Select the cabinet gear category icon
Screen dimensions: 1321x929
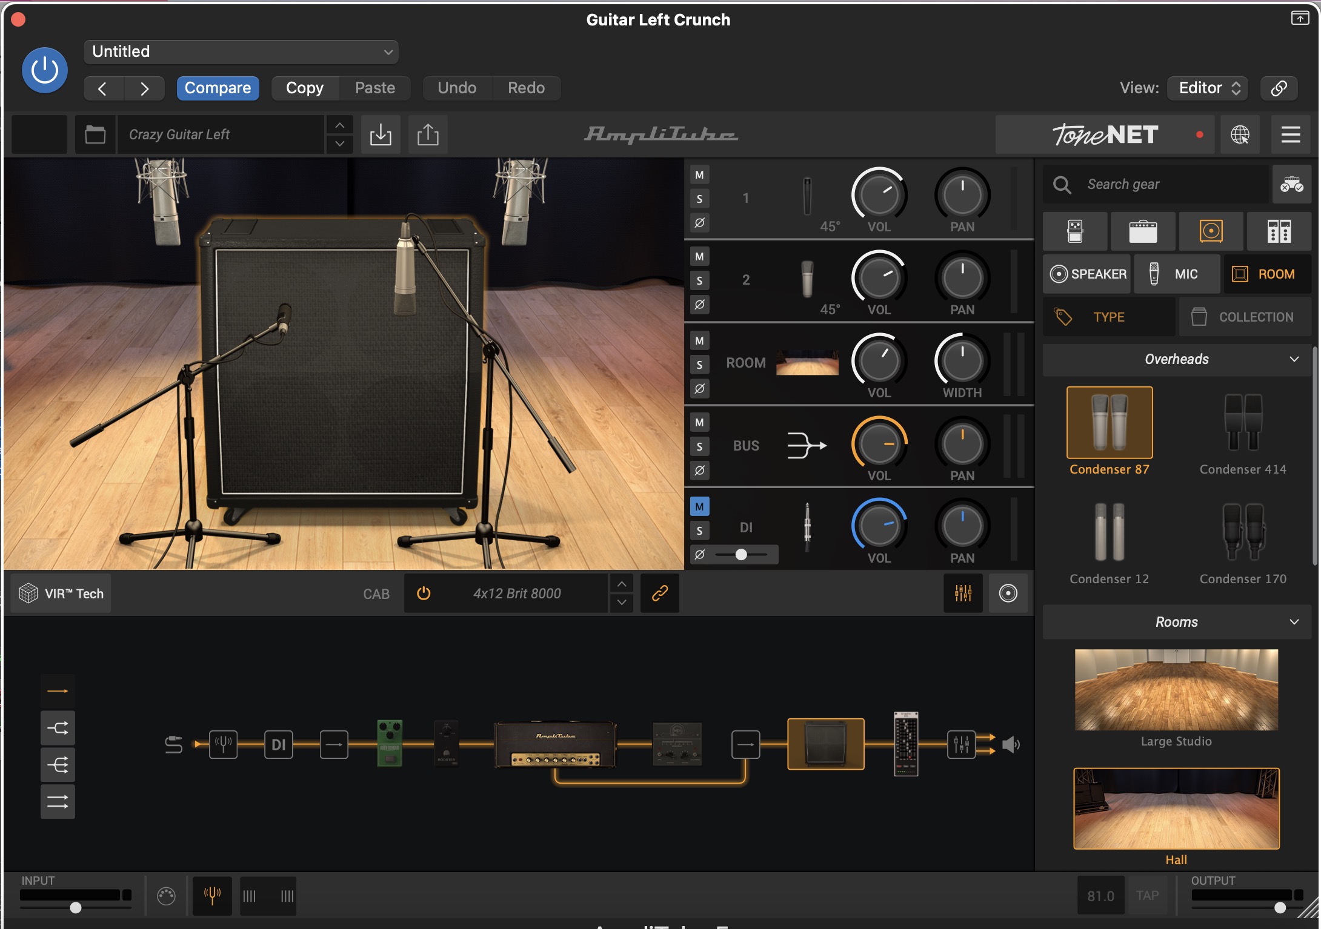point(1211,231)
